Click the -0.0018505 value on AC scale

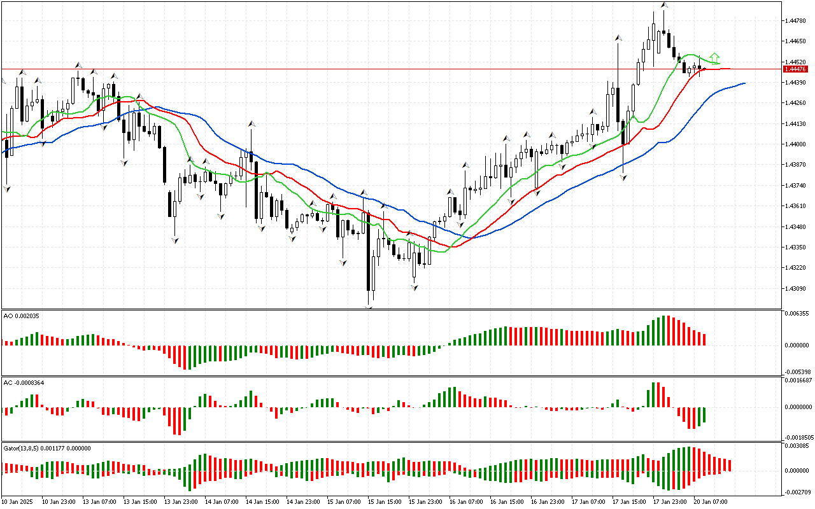(798, 438)
